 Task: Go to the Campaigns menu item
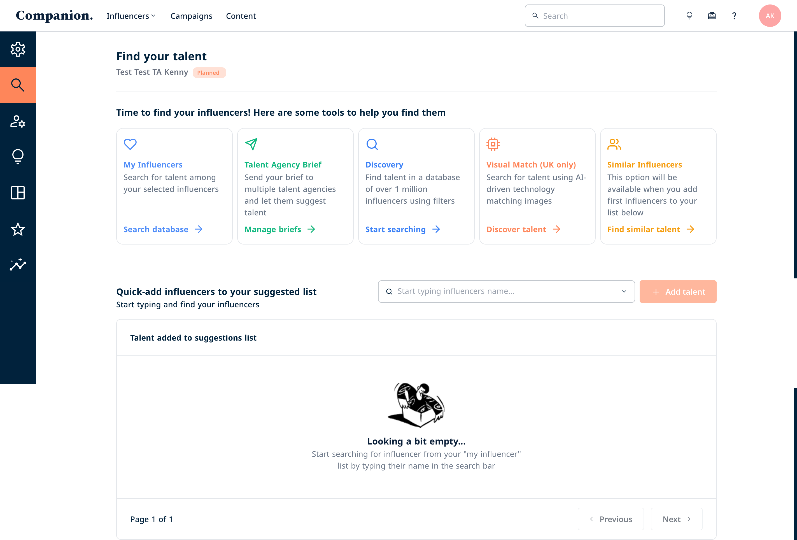pyautogui.click(x=191, y=16)
